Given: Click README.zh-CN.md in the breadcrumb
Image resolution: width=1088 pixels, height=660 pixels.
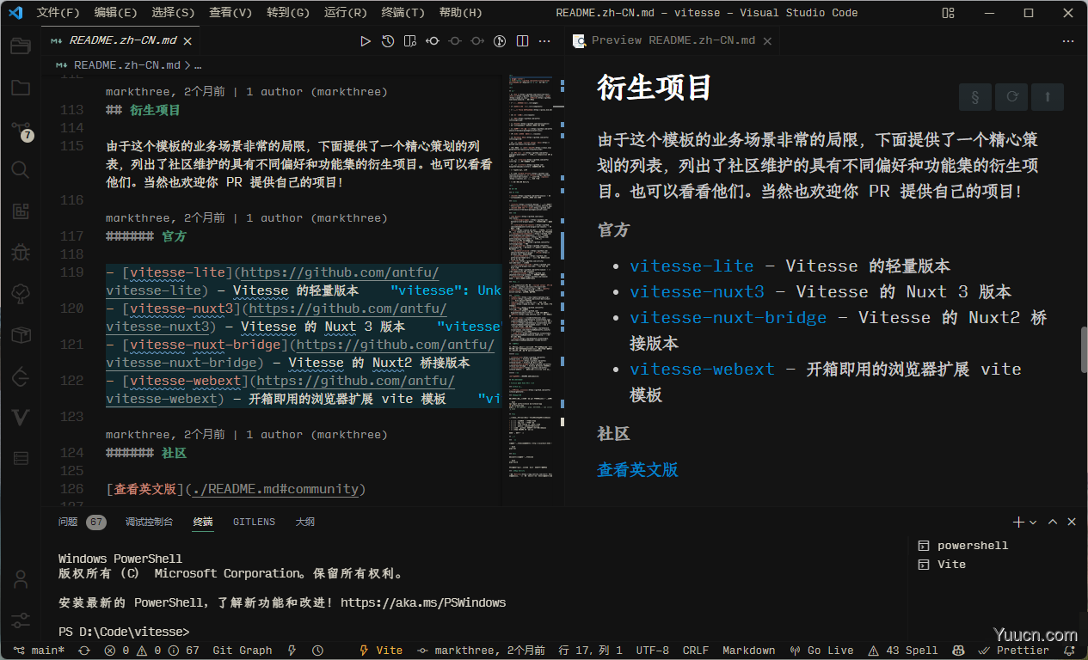Looking at the screenshot, I should tap(127, 64).
